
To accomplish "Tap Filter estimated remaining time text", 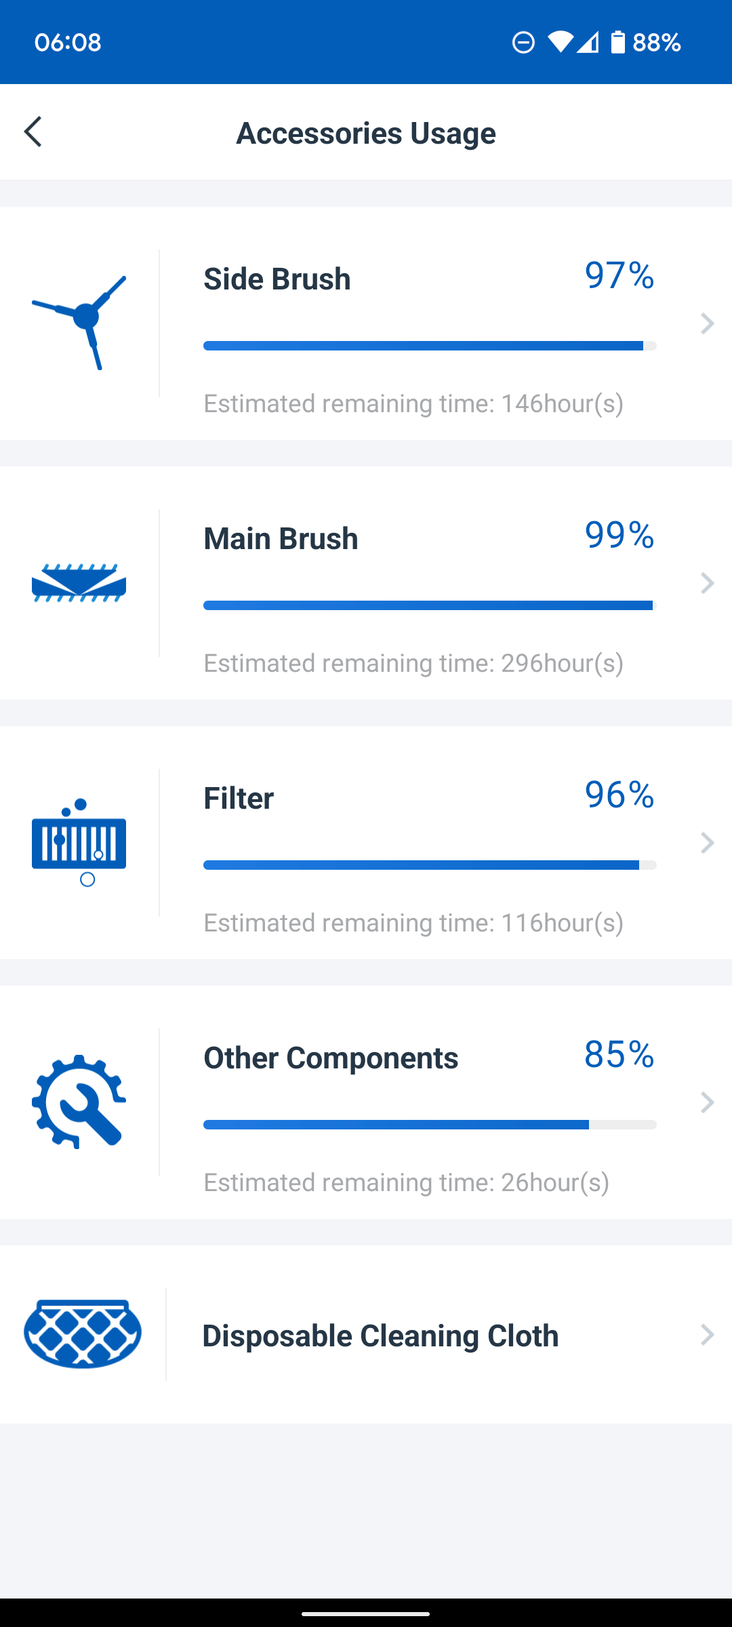I will click(x=413, y=923).
